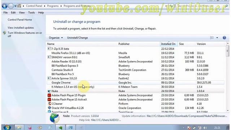Click the Forward navigation arrow

click(11, 6)
